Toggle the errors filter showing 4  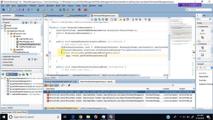(46, 85)
